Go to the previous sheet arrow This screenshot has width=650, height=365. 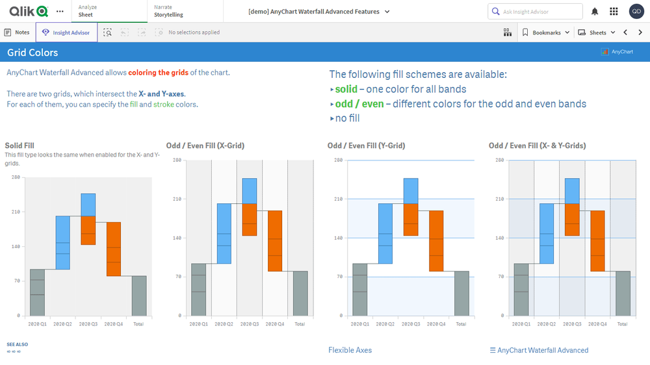point(625,32)
